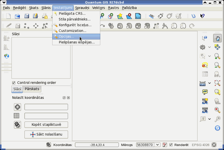This screenshot has height=150, width=224.
Task: Click the EPSG:4326 status text
Action: pyautogui.click(x=200, y=145)
